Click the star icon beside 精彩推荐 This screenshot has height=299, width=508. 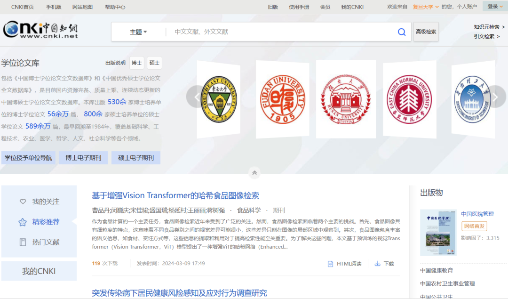tap(23, 222)
